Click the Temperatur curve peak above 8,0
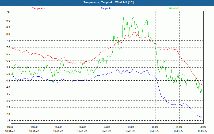214x134 pixels. (135, 32)
